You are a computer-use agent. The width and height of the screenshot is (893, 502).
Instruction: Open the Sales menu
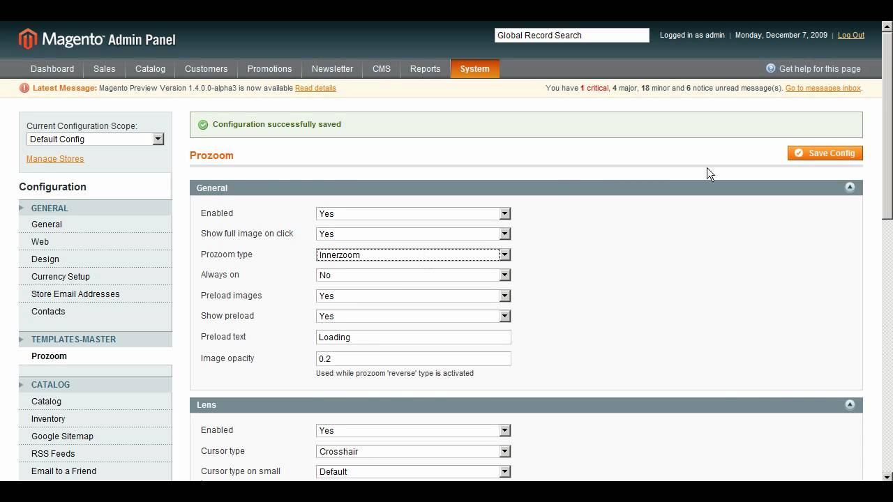click(105, 68)
